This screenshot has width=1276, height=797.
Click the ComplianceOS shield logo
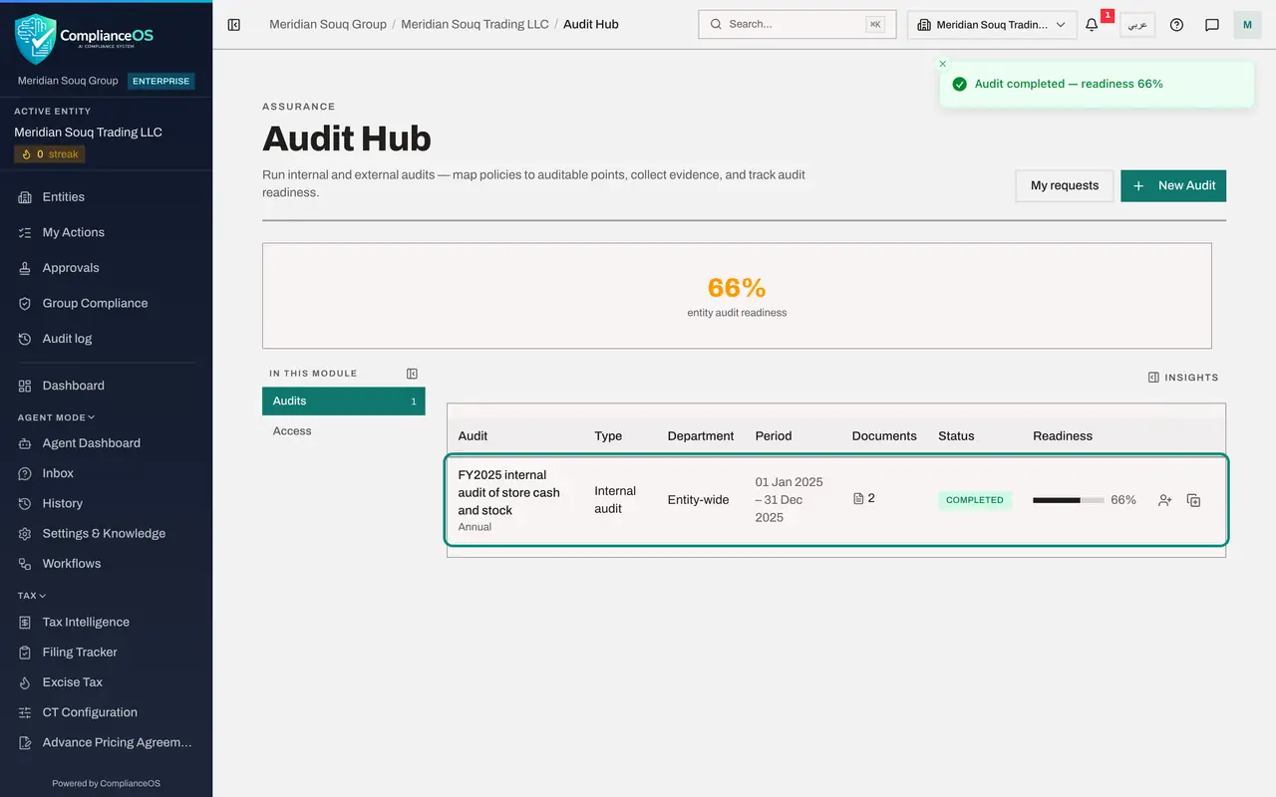tap(35, 39)
